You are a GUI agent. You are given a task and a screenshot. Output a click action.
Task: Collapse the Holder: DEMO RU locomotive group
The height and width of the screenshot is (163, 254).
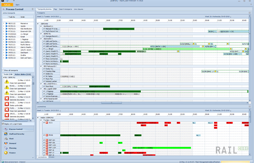coord(38,118)
